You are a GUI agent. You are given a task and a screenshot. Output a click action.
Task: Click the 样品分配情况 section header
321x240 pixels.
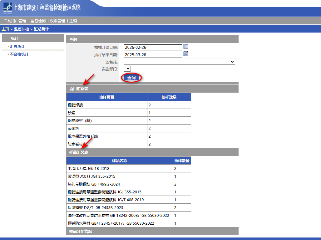tap(81, 232)
